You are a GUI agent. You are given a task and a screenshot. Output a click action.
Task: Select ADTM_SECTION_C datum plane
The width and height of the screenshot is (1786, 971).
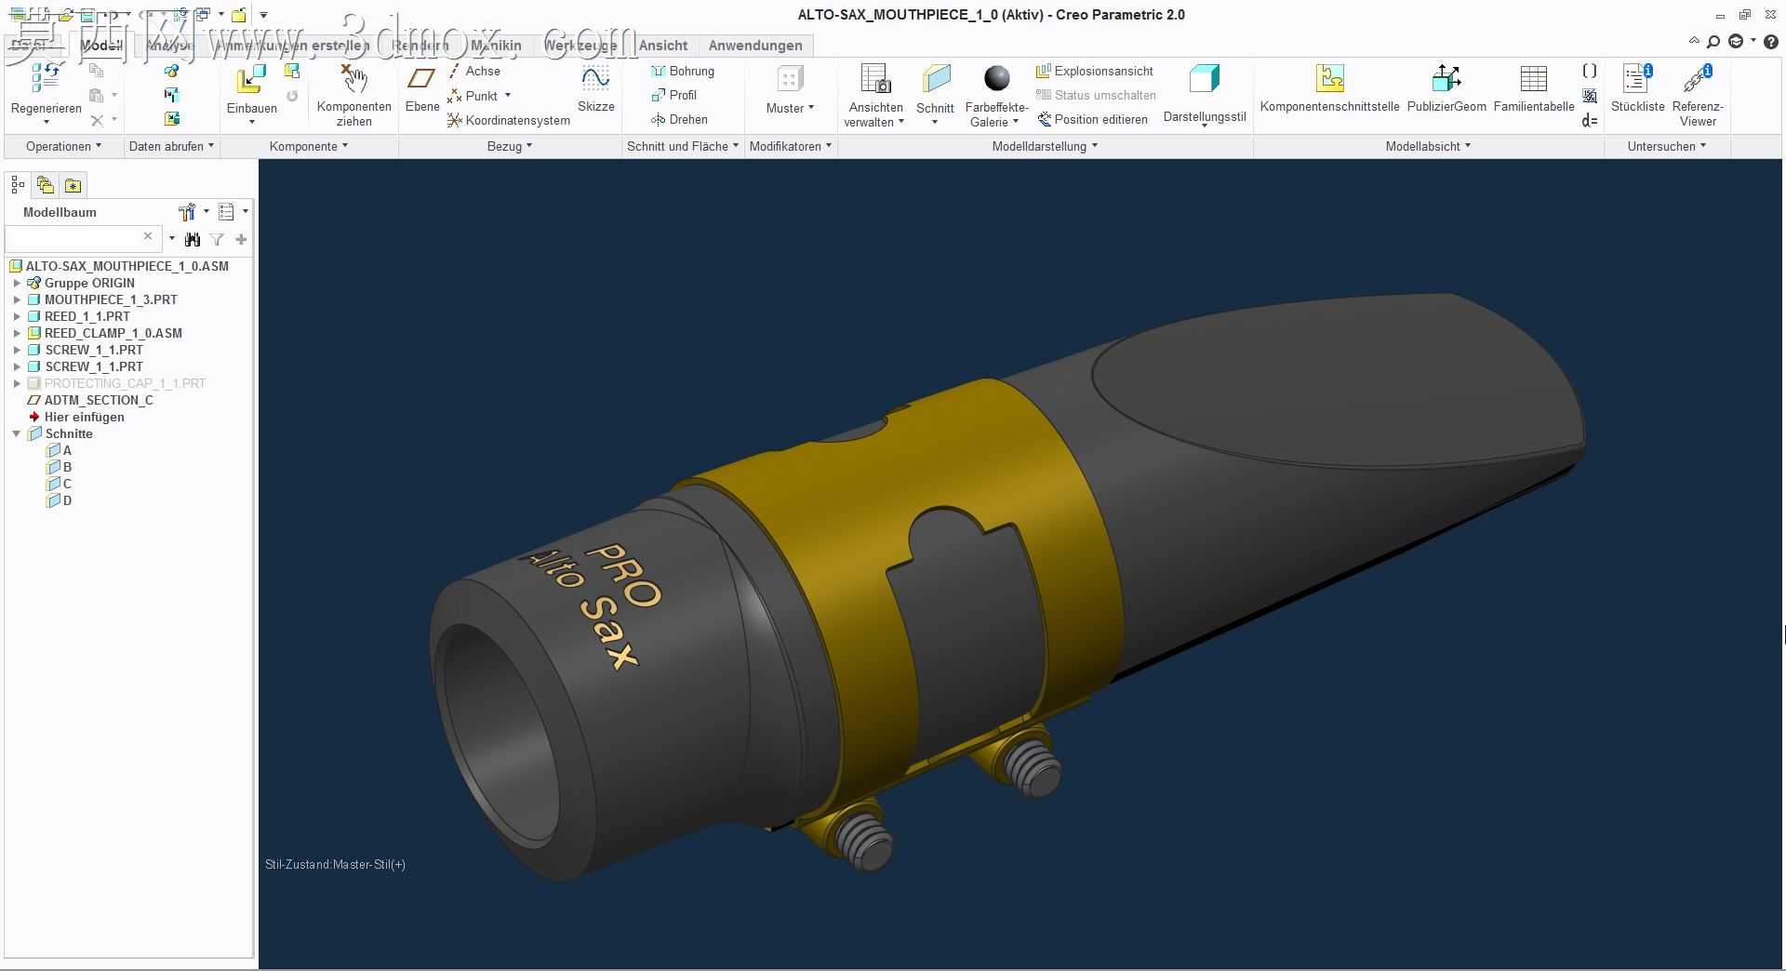(99, 400)
